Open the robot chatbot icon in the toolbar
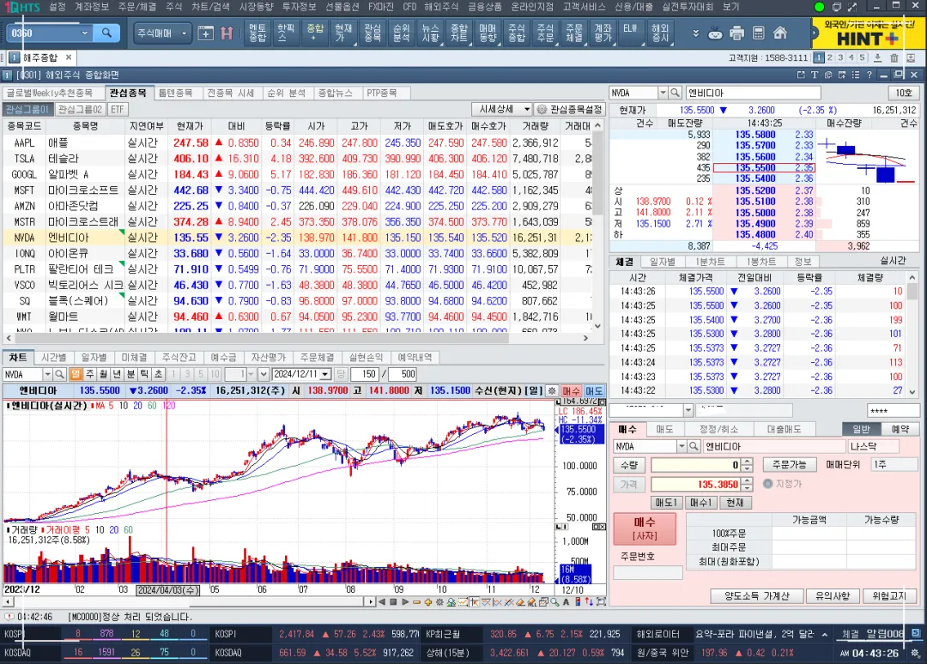The width and height of the screenshot is (927, 664). (715, 33)
